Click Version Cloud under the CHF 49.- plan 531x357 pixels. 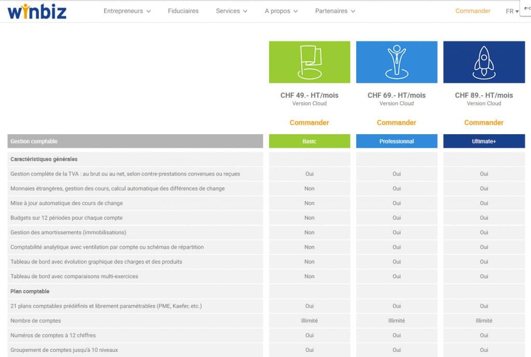tap(309, 104)
